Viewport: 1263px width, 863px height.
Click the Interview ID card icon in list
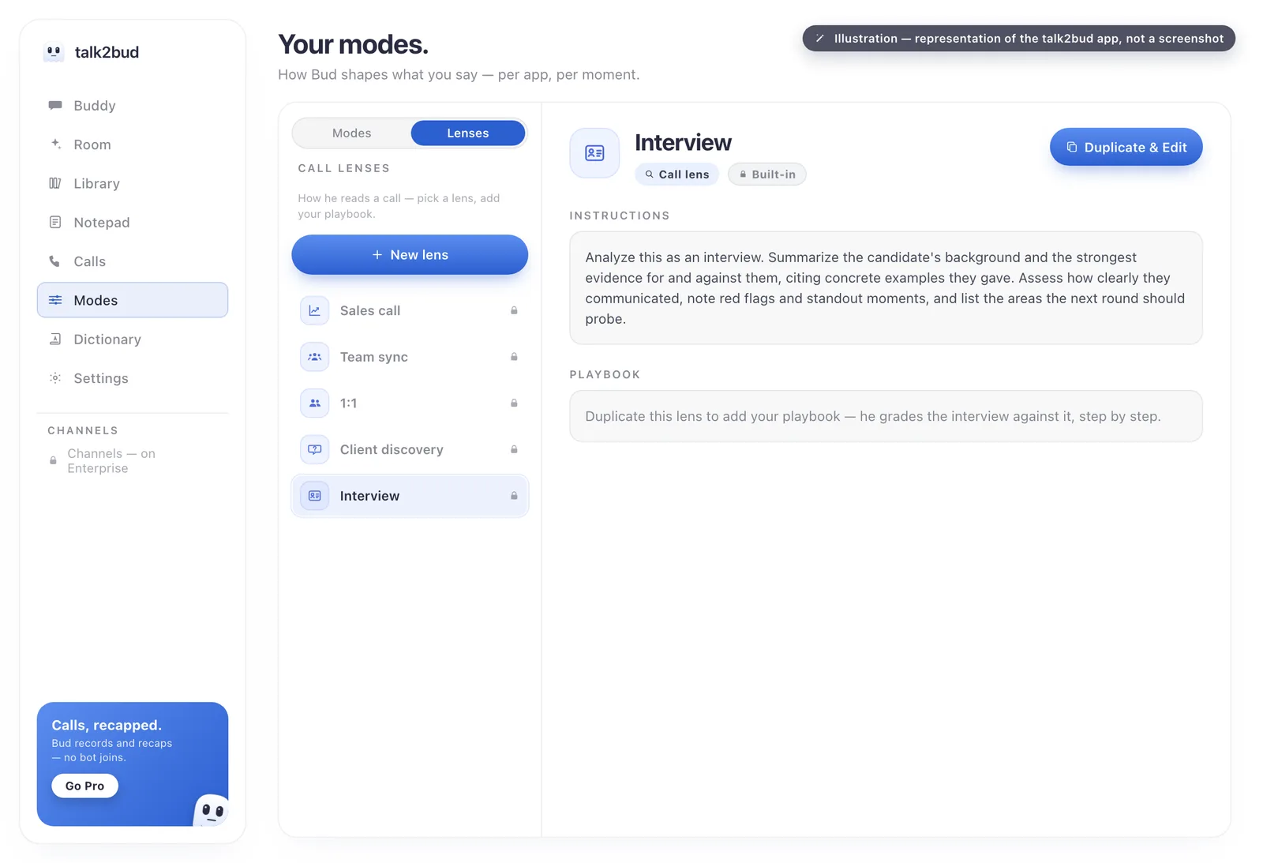pyautogui.click(x=314, y=496)
